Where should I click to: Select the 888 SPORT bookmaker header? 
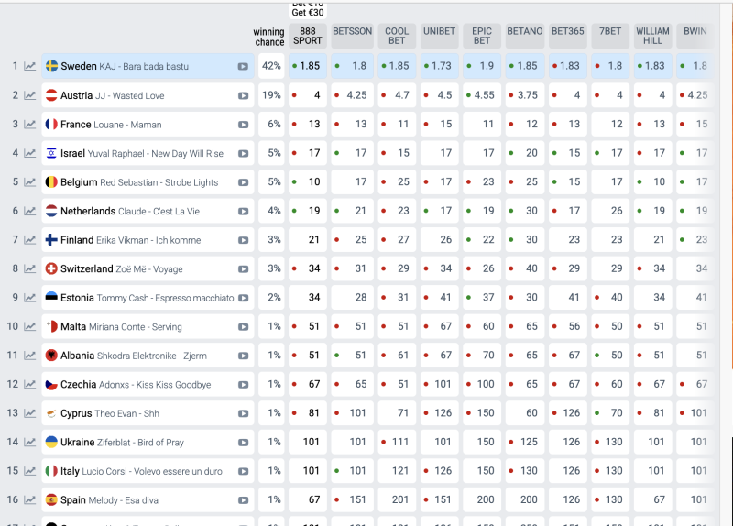click(x=308, y=36)
